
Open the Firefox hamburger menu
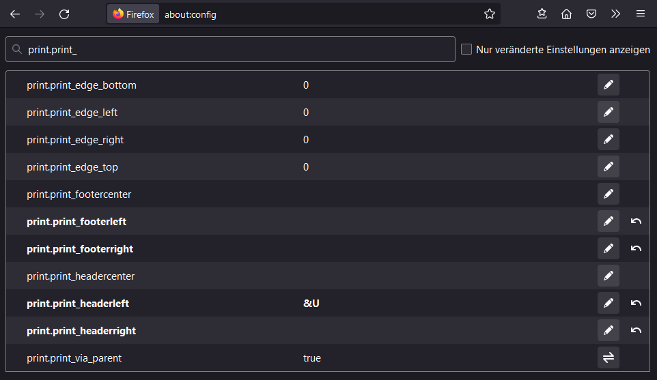point(640,14)
